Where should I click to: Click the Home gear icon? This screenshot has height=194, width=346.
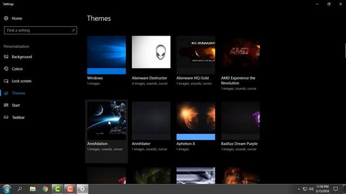(6, 18)
